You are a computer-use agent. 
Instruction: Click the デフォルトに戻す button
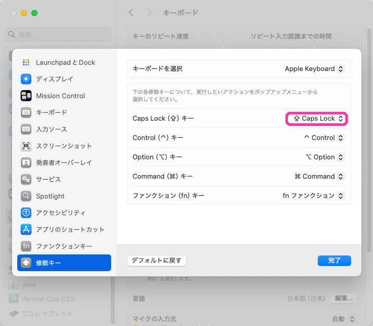(157, 261)
